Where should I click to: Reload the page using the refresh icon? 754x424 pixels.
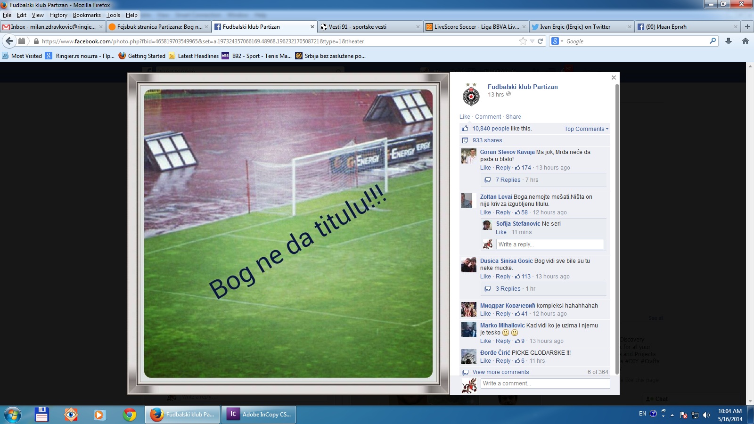[541, 41]
